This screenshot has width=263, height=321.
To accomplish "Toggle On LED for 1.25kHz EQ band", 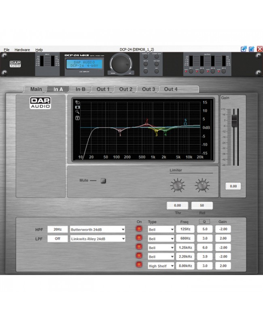I will (139, 247).
